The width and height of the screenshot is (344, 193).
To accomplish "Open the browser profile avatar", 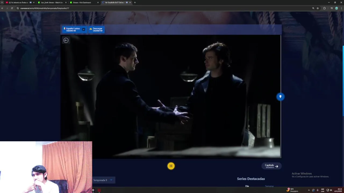I will (x=336, y=8).
